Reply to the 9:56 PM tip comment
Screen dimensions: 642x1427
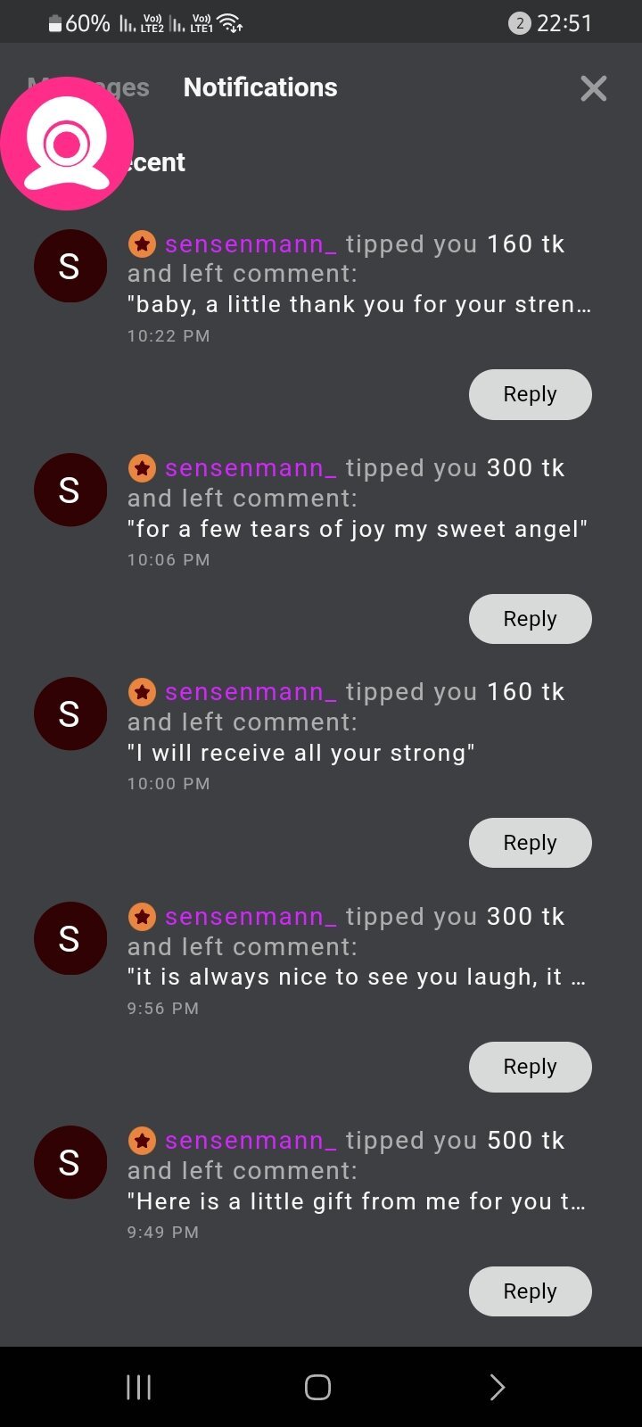pos(530,1067)
